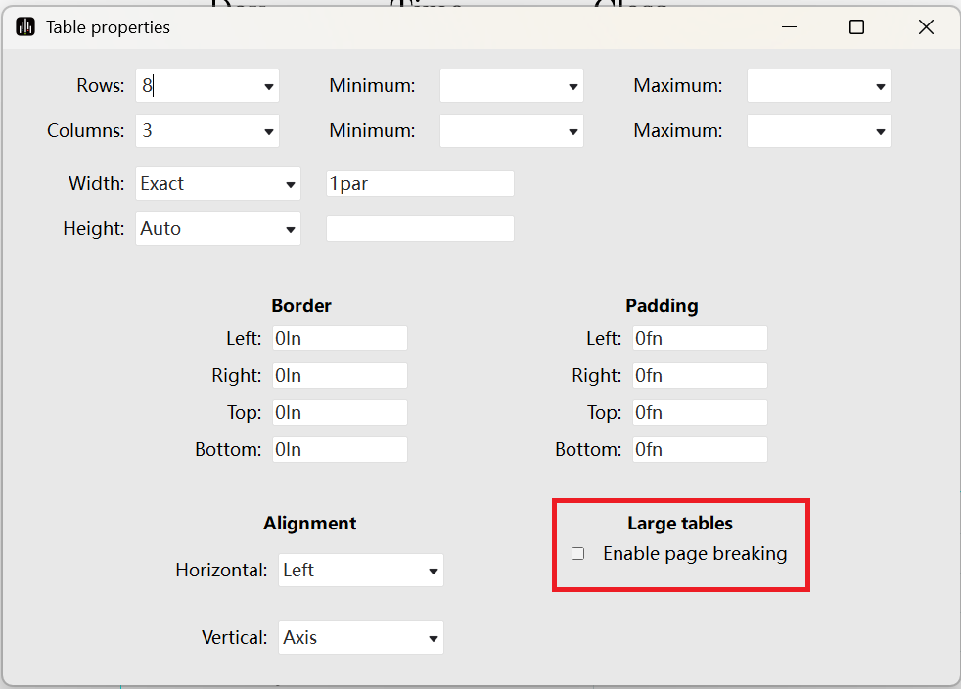The width and height of the screenshot is (961, 689).
Task: Open the Columns dropdown
Action: point(268,131)
